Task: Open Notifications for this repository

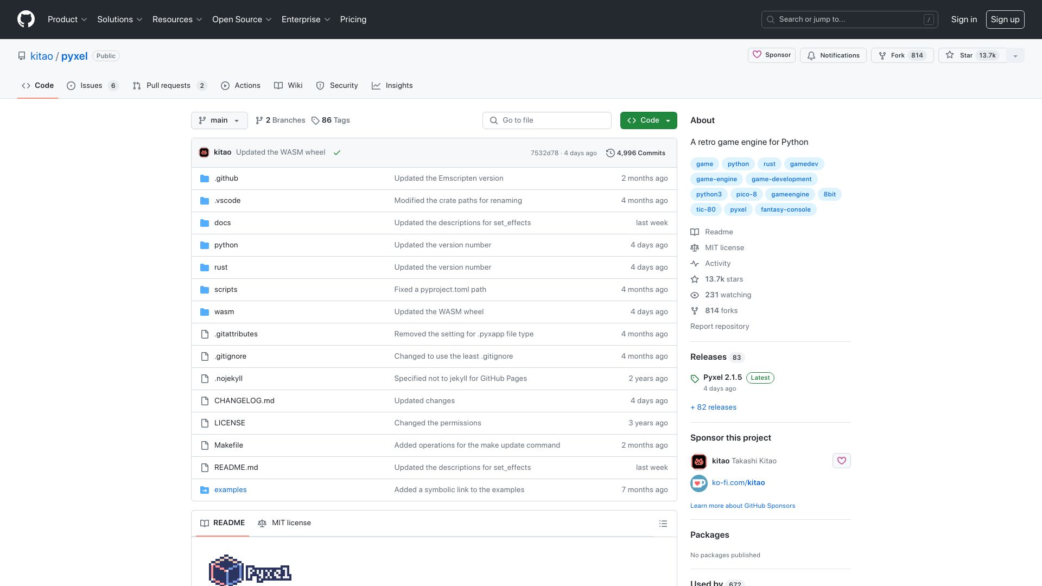Action: (x=833, y=55)
